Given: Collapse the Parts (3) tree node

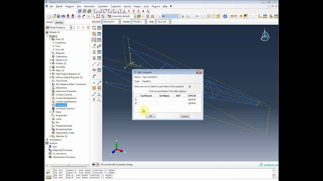Looking at the screenshot, I should click(x=50, y=39).
